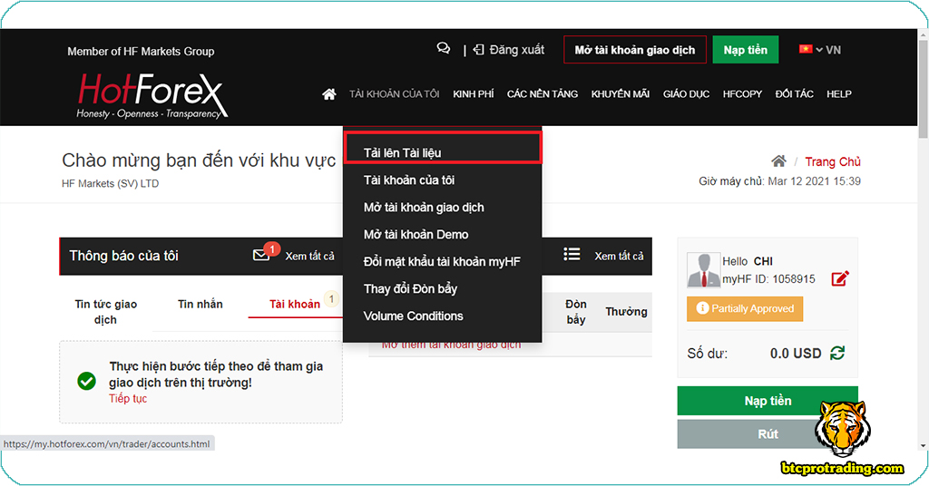The height and width of the screenshot is (486, 929).
Task: Choose Thay đổi Đòn bẩy from menu
Action: coord(410,288)
